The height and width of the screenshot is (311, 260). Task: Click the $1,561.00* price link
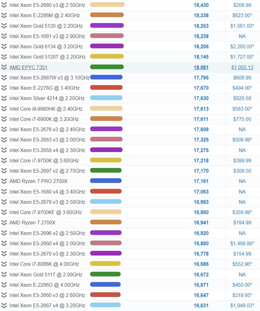pos(242,26)
